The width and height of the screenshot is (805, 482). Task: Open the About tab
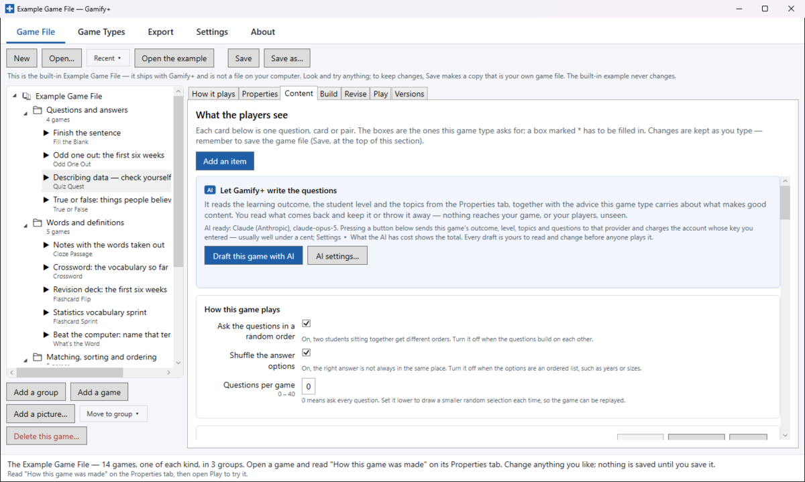pyautogui.click(x=263, y=32)
